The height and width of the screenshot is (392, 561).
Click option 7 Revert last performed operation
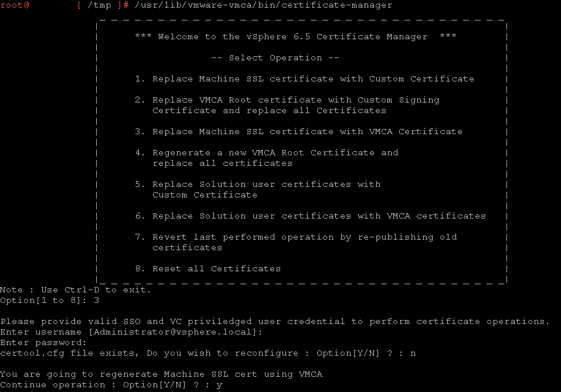click(296, 237)
